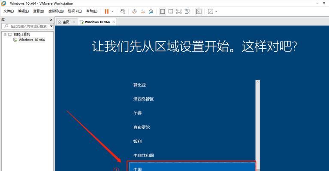
Task: Maximize the VMware Workstation window
Action: 324,3
